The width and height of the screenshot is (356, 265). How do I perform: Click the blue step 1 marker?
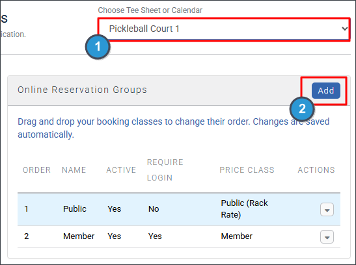[98, 47]
